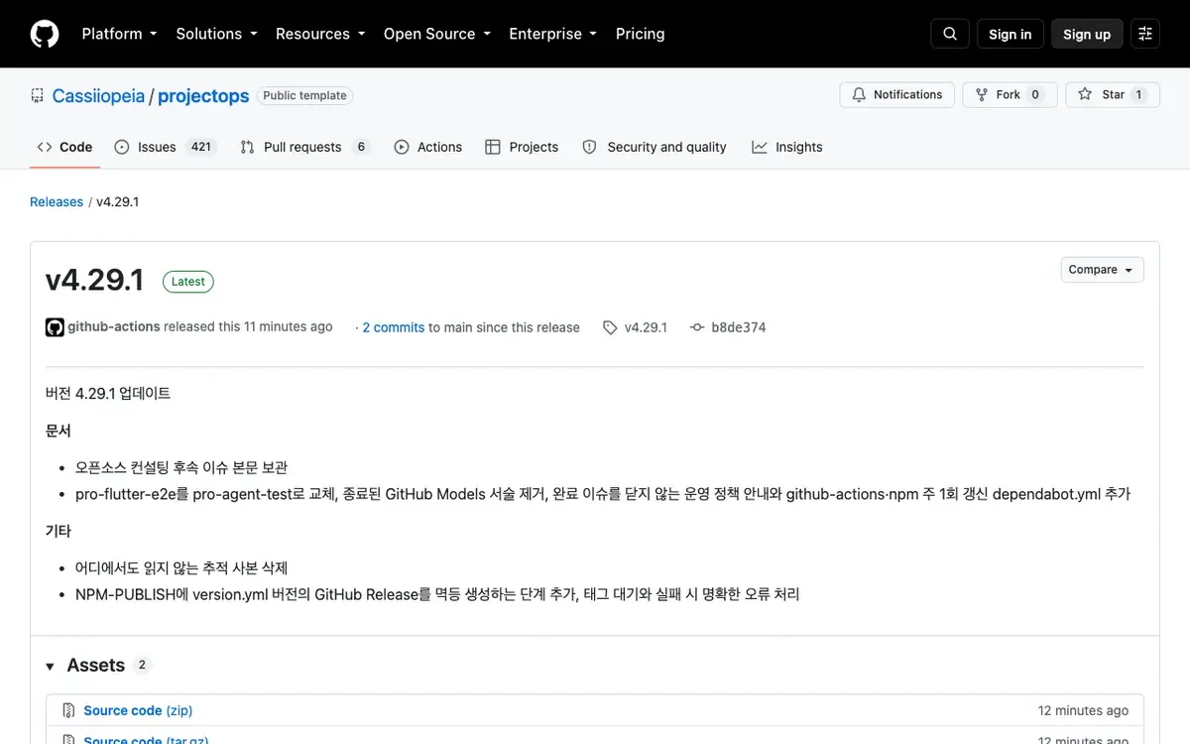
Task: Click the Code tab icon
Action: (x=45, y=147)
